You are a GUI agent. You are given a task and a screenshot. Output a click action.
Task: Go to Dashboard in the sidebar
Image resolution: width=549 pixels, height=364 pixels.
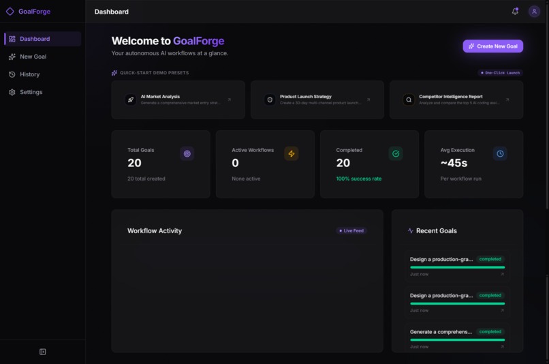(43, 39)
